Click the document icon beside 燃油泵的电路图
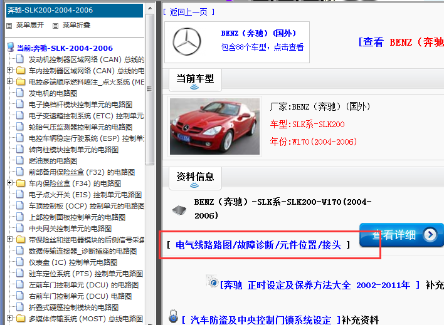 tap(20, 160)
